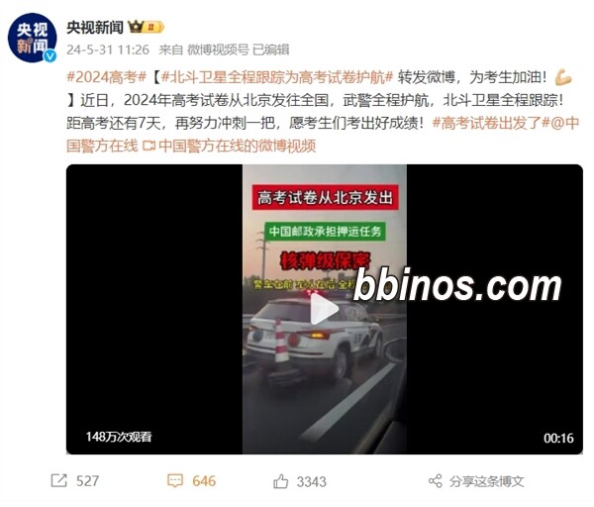Open comments via the 646 comment icon

(x=175, y=481)
